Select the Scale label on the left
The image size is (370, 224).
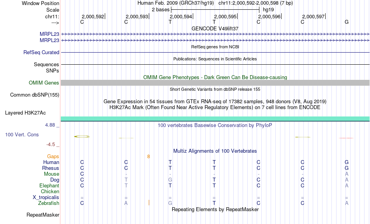coord(53,10)
